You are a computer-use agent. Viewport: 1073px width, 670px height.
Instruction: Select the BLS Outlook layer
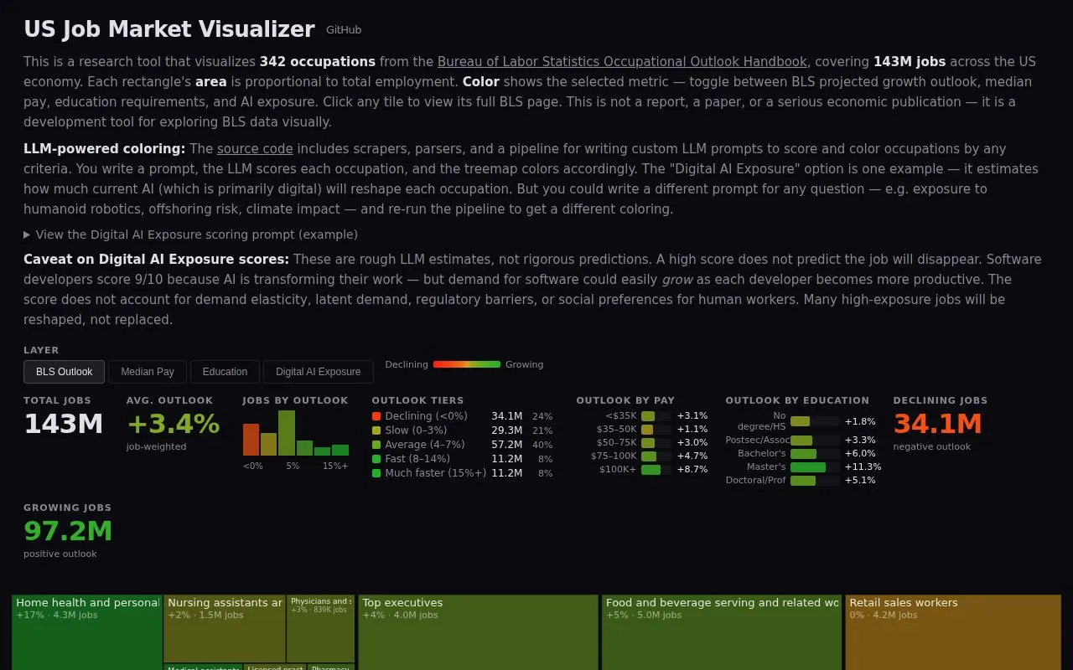coord(64,372)
